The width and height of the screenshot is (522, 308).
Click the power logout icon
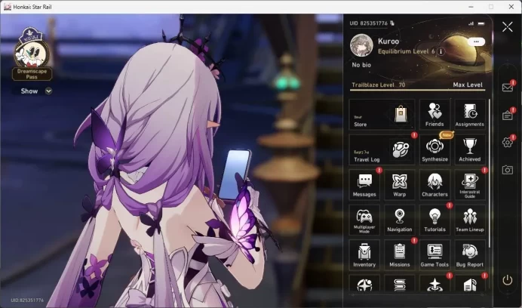[x=508, y=280]
